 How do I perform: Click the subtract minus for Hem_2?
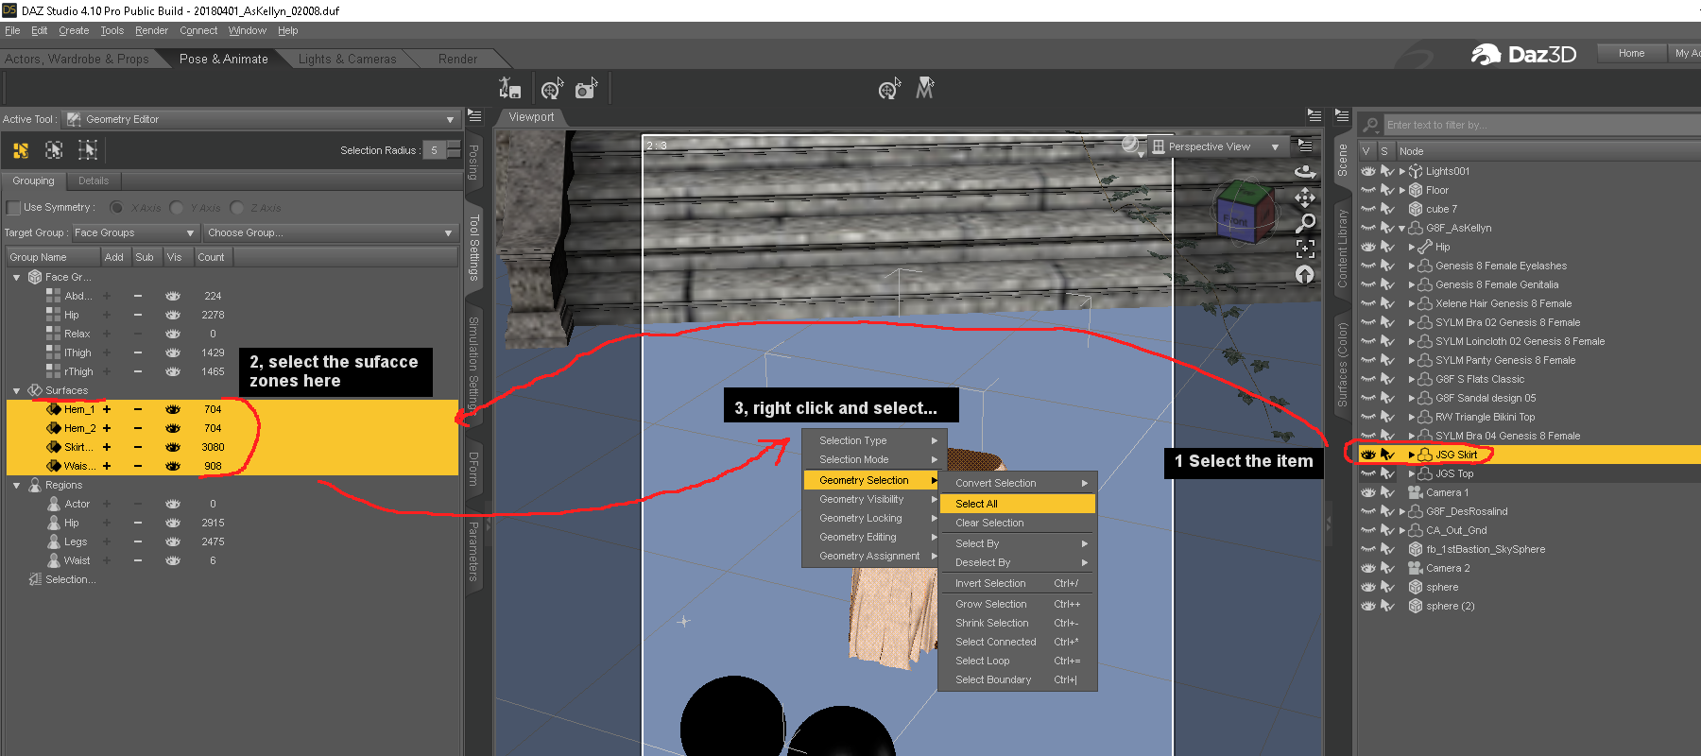click(138, 428)
